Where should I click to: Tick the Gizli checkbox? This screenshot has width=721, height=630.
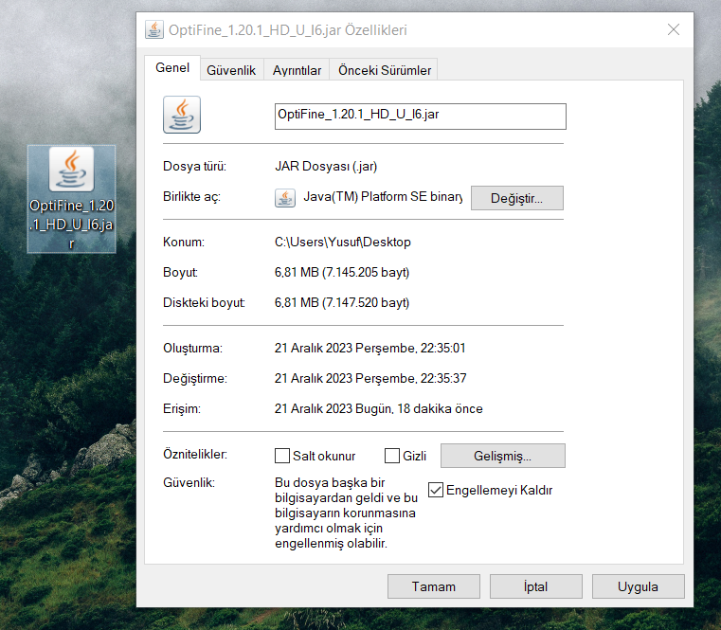pos(392,456)
